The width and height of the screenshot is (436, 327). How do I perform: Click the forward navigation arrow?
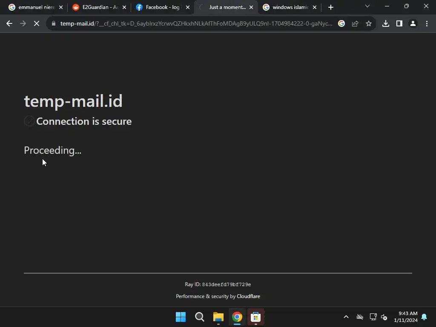[x=23, y=24]
